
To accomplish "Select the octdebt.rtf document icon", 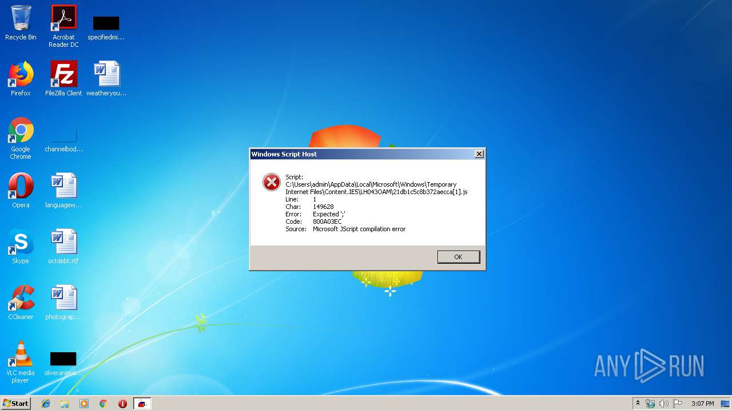I will click(63, 247).
